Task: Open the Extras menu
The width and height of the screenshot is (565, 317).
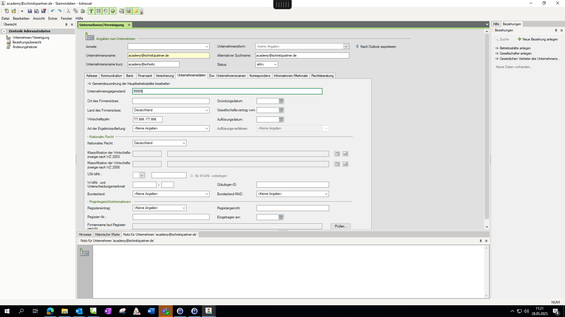Action: coord(53,18)
